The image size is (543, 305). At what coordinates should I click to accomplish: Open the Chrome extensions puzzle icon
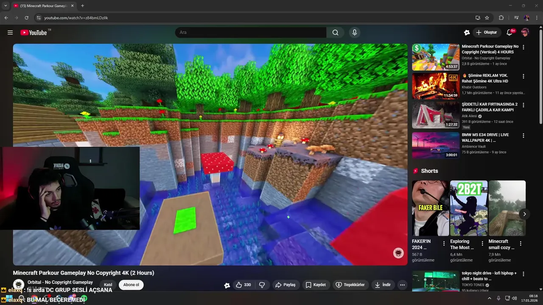pos(501,18)
